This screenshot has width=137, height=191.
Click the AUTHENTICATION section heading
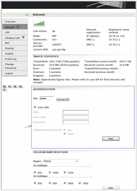pyautogui.click(x=44, y=89)
